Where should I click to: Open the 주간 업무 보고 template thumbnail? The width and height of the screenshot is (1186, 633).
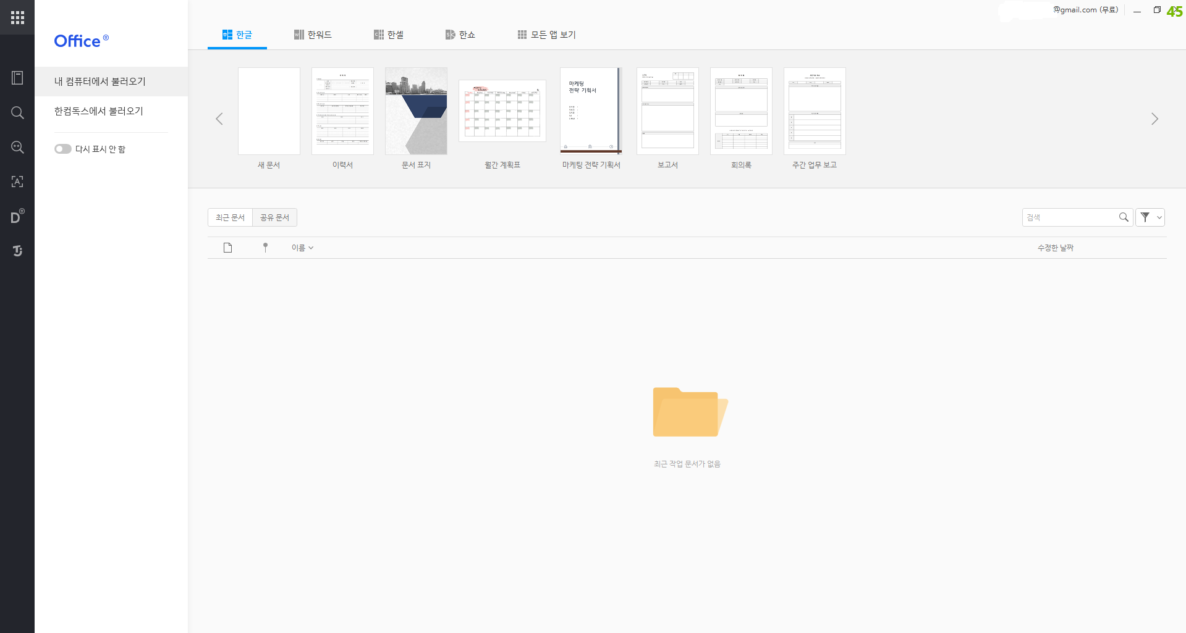815,111
